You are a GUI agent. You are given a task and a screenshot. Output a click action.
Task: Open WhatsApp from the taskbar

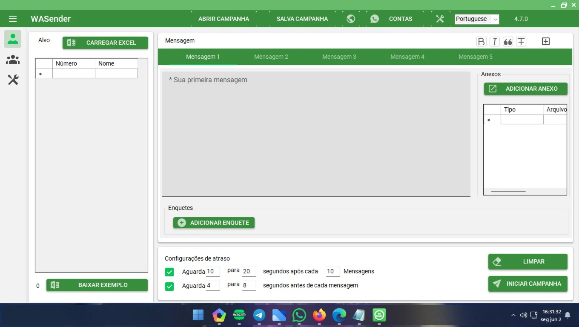point(299,315)
